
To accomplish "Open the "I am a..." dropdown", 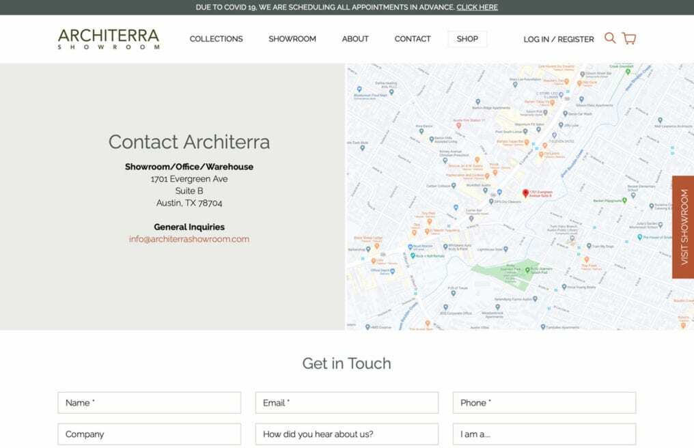I will coord(544,434).
